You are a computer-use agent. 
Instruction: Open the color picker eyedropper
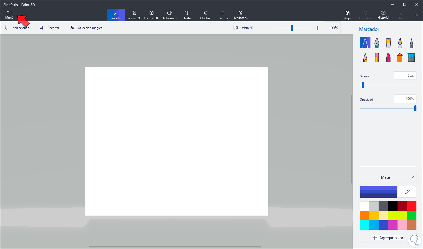[407, 192]
